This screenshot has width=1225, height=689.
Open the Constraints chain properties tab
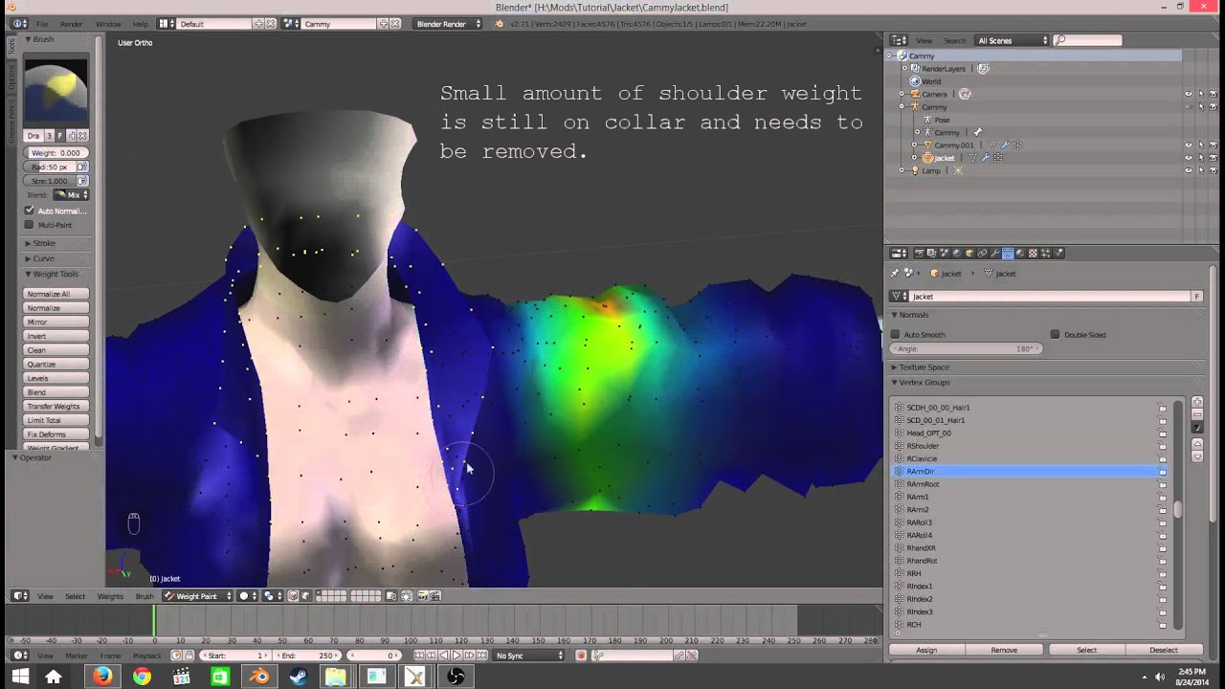click(982, 254)
